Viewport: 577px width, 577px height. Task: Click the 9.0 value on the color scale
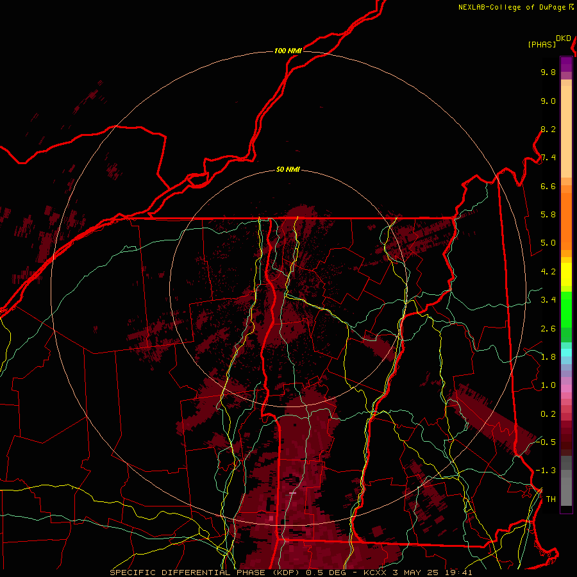click(x=548, y=101)
